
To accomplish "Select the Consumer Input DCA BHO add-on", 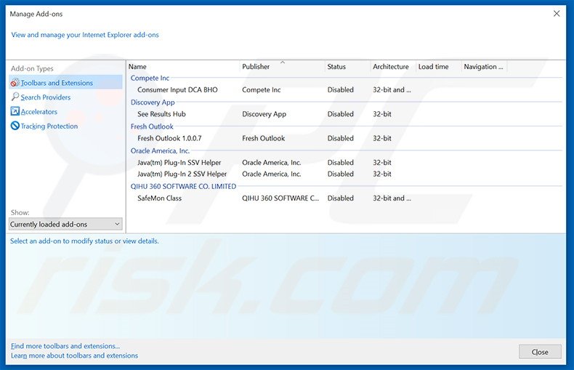I will [x=177, y=90].
